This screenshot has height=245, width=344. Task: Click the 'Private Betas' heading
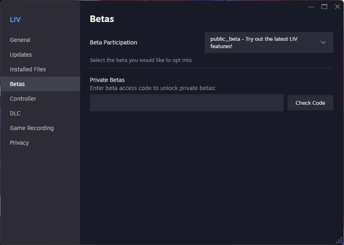pyautogui.click(x=107, y=80)
